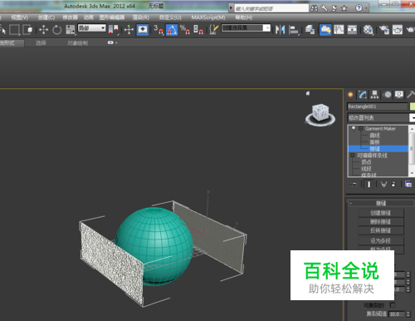Toggle Garment Maker lightbulb visibility

(354, 128)
